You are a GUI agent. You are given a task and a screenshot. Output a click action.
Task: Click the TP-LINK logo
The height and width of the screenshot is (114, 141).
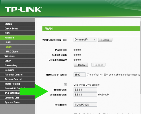tap(24, 9)
